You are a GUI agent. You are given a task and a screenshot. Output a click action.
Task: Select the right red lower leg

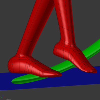66,22
